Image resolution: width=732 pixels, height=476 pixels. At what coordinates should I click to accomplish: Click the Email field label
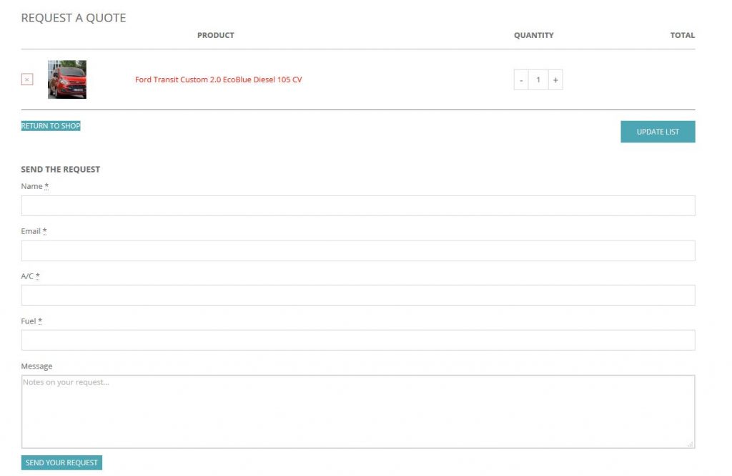pyautogui.click(x=34, y=231)
